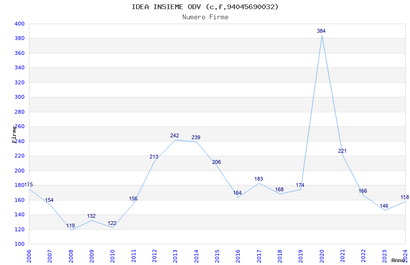Click the y-axis value 100

pos(19,244)
